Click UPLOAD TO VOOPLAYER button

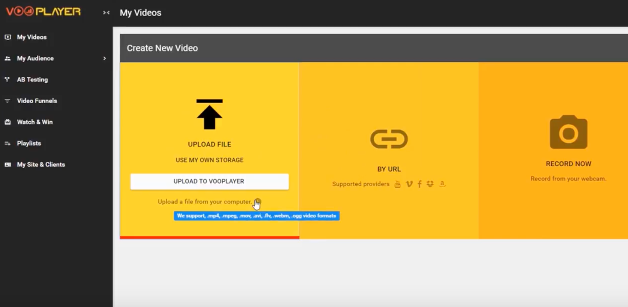click(209, 181)
